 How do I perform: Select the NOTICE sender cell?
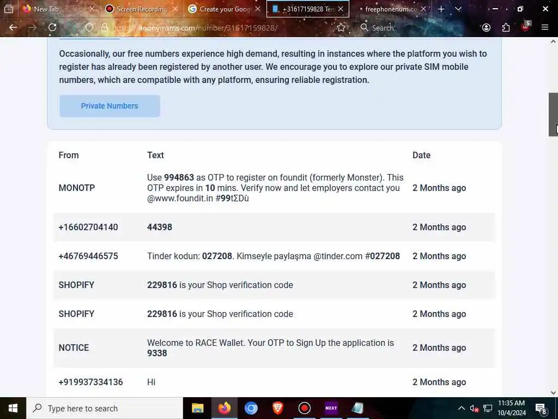point(74,348)
